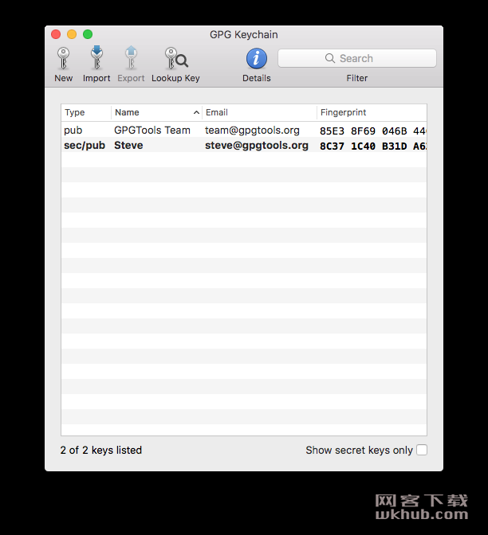This screenshot has height=535, width=488.
Task: Zoom the GPG Keychain window with green button
Action: pos(88,34)
